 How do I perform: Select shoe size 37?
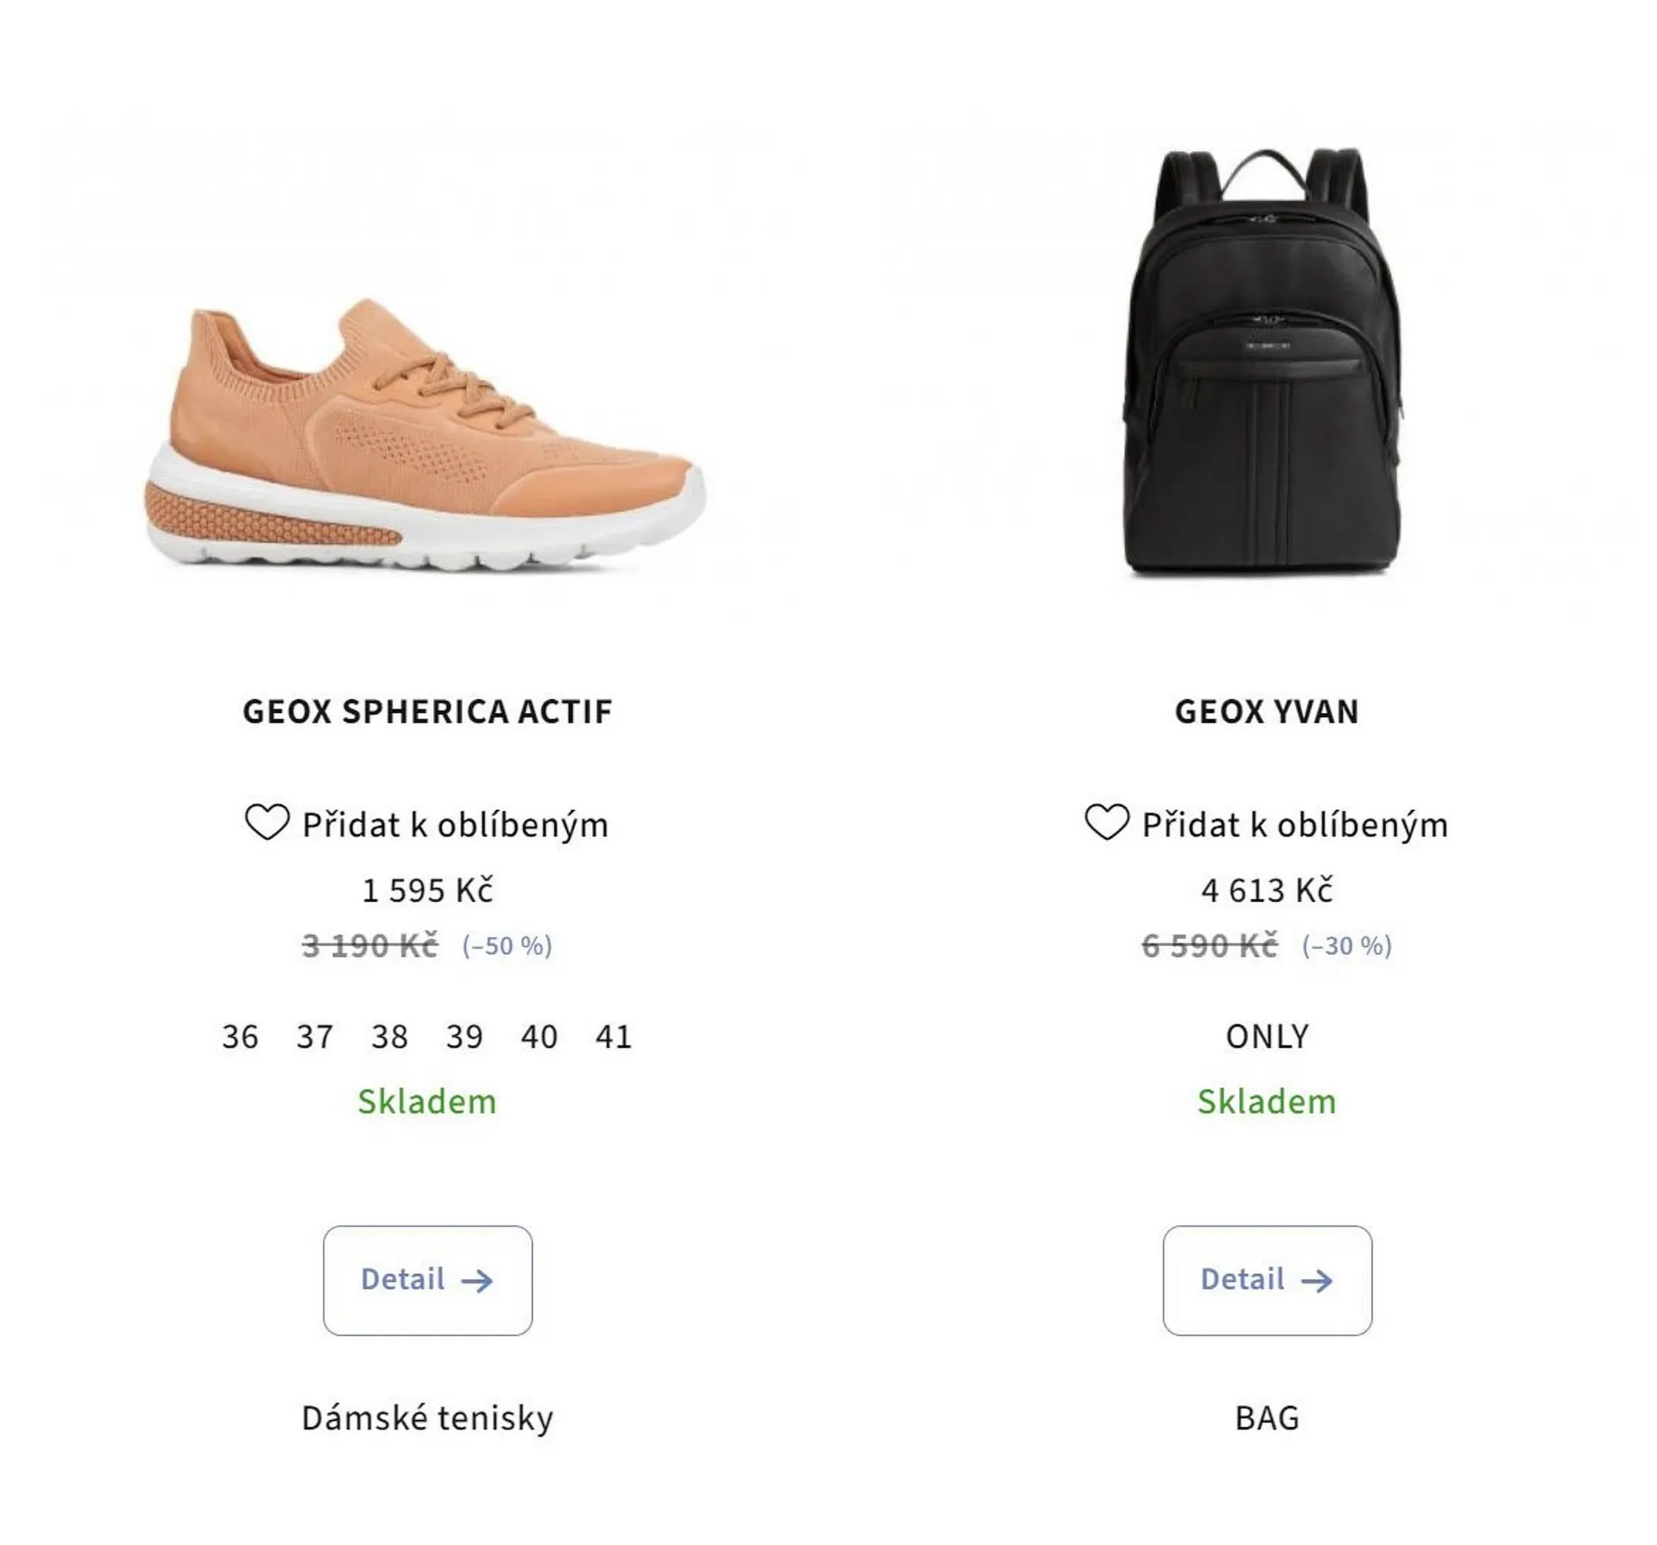tap(315, 1037)
